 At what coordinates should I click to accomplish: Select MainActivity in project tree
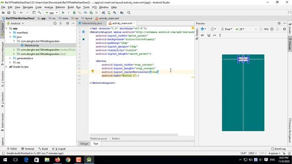coord(31,46)
